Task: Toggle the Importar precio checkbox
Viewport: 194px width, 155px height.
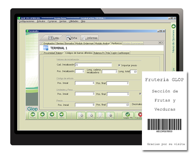Action: click(x=119, y=65)
